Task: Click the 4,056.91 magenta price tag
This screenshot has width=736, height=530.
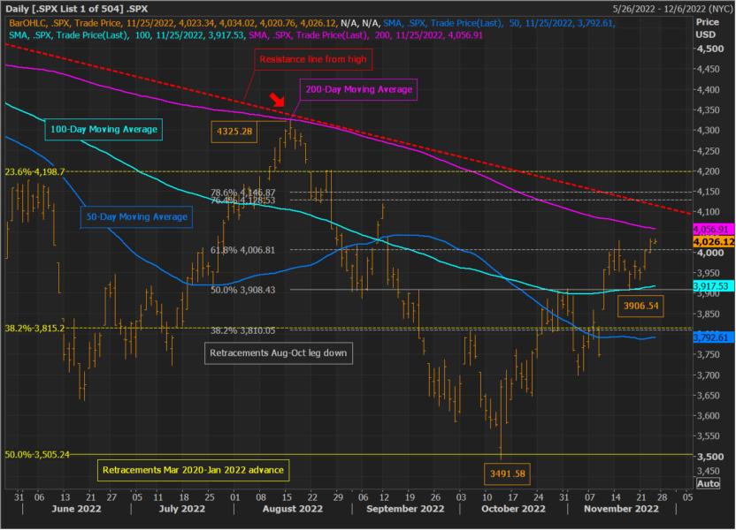Action: 714,229
